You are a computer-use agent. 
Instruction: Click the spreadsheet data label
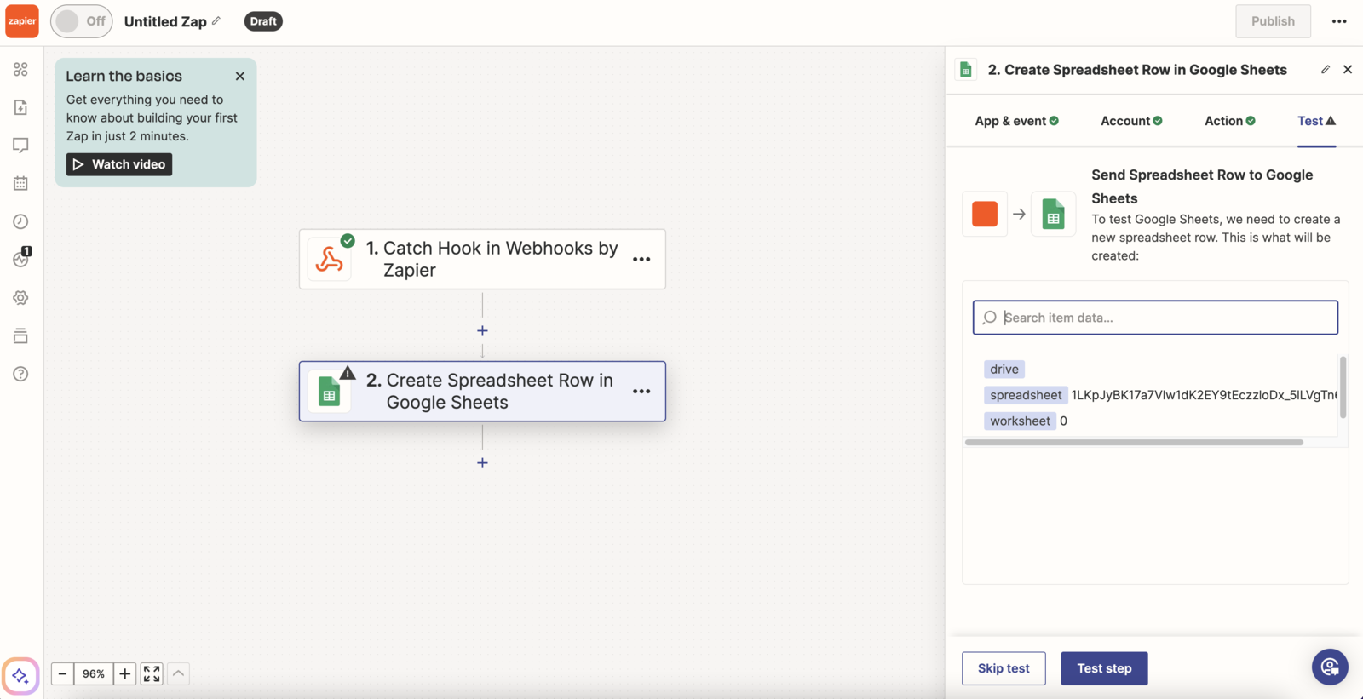[x=1026, y=395]
